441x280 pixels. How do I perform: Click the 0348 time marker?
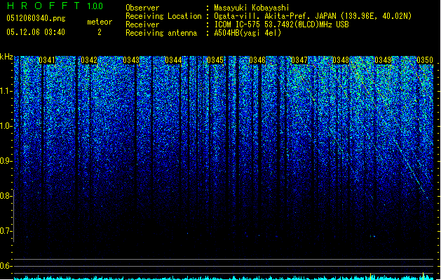coord(341,60)
